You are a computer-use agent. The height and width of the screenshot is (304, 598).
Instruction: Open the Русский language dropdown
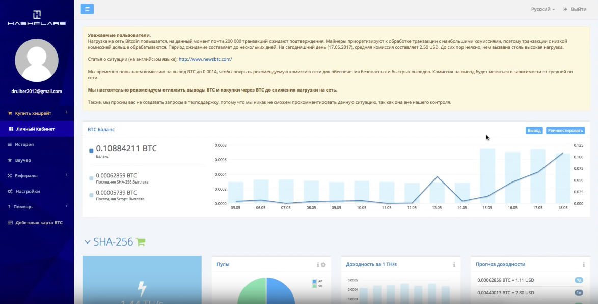(x=542, y=9)
